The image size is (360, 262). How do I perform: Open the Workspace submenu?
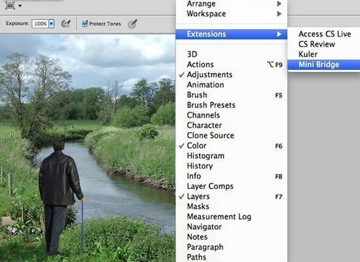tap(232, 14)
